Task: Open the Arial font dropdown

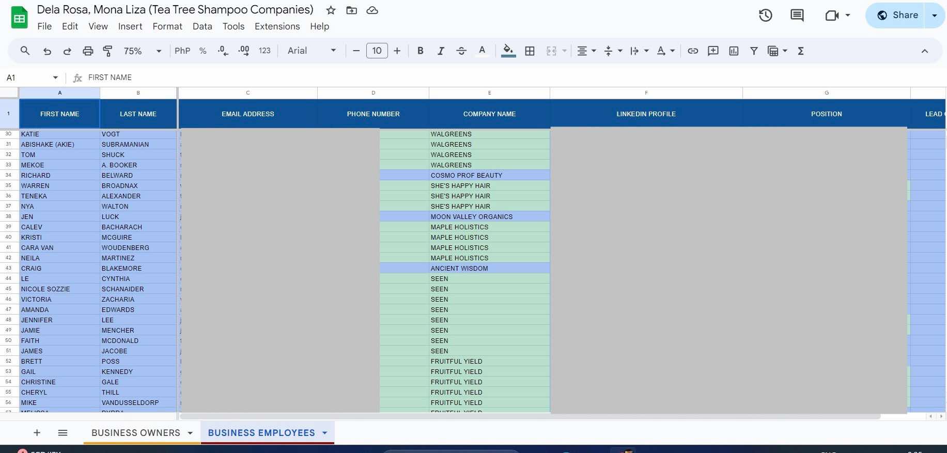Action: coord(312,51)
